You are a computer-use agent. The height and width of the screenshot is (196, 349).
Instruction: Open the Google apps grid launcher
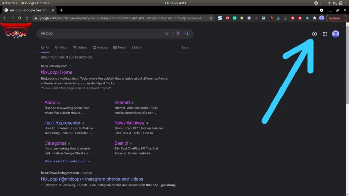[x=325, y=34]
